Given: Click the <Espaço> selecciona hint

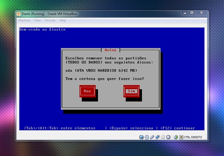Looking at the screenshot, I should [x=131, y=128].
